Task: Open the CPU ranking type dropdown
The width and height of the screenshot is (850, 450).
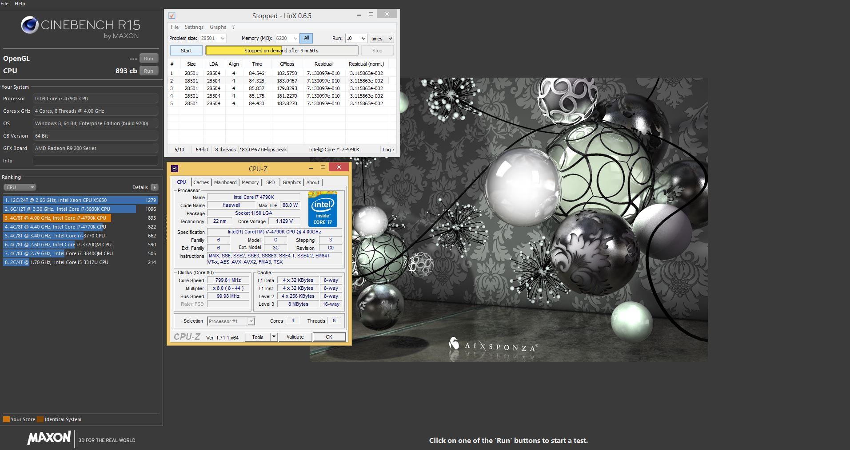Action: pyautogui.click(x=20, y=187)
